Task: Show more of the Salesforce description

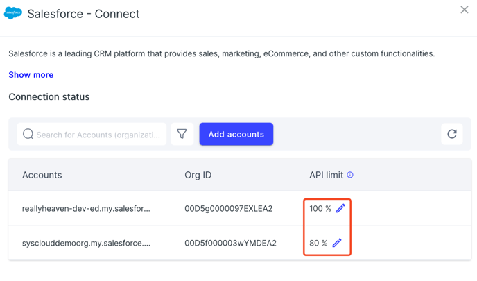Action: (31, 75)
